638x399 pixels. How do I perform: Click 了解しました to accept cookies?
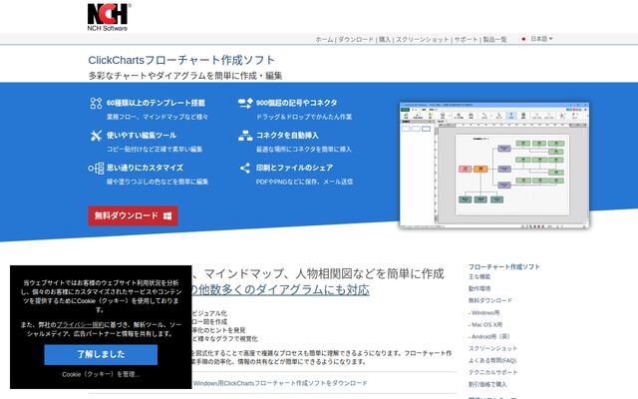pyautogui.click(x=101, y=355)
